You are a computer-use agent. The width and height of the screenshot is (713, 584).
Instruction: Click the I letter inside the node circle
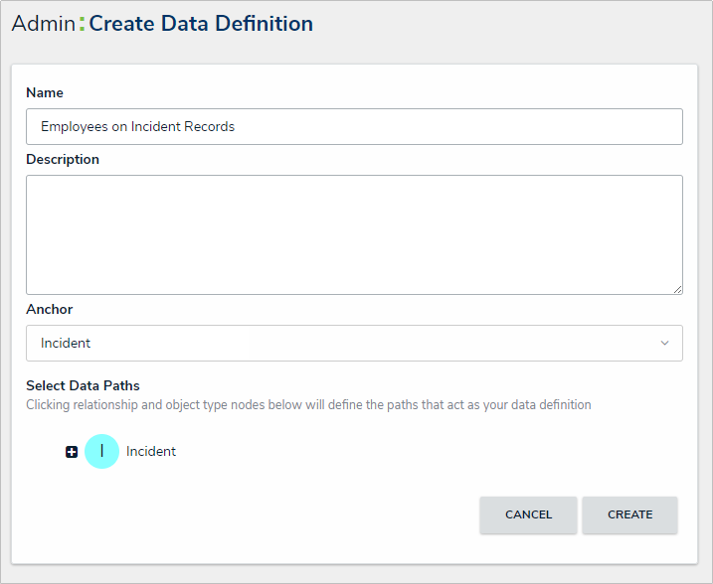(101, 451)
